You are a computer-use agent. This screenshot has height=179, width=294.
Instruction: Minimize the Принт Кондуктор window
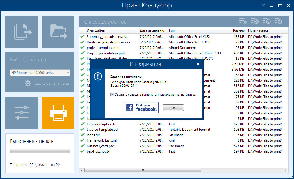272,6
